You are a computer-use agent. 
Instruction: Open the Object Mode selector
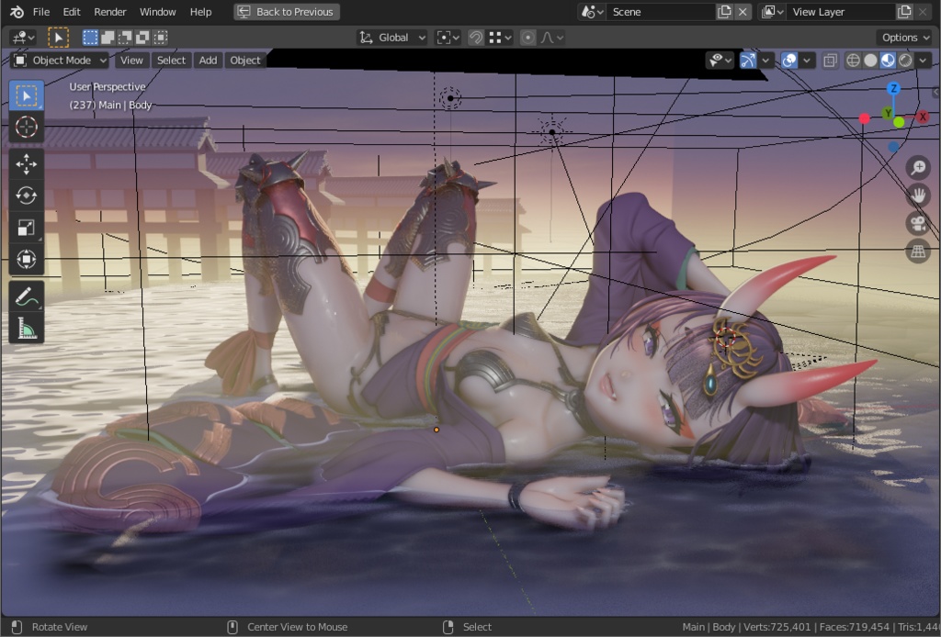coord(58,60)
